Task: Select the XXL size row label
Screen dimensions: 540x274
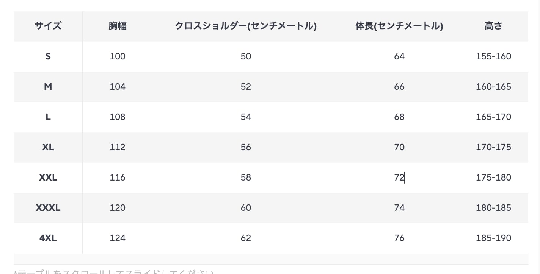Action: [48, 177]
